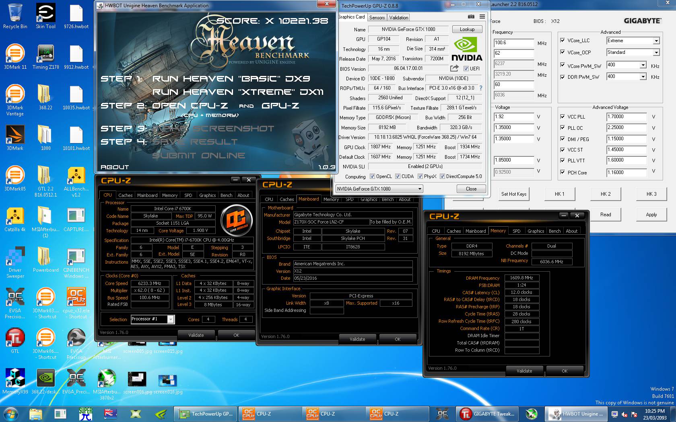Switch to the Sensors tab in GPU-Z
Screen dimensions: 676x422
click(377, 17)
